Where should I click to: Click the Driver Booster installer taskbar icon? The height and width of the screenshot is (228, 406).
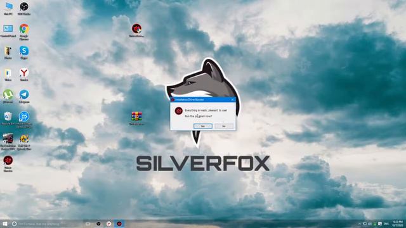(119, 224)
